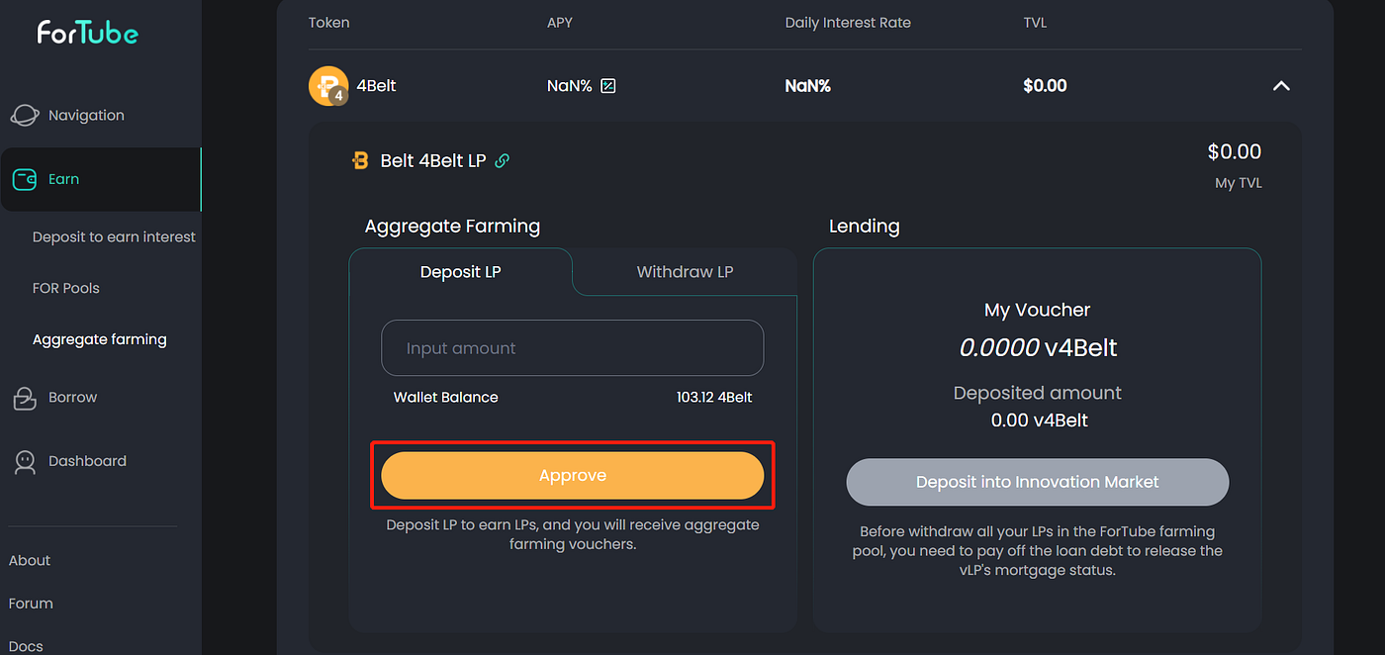
Task: Select Earn in the sidebar
Action: [x=100, y=179]
